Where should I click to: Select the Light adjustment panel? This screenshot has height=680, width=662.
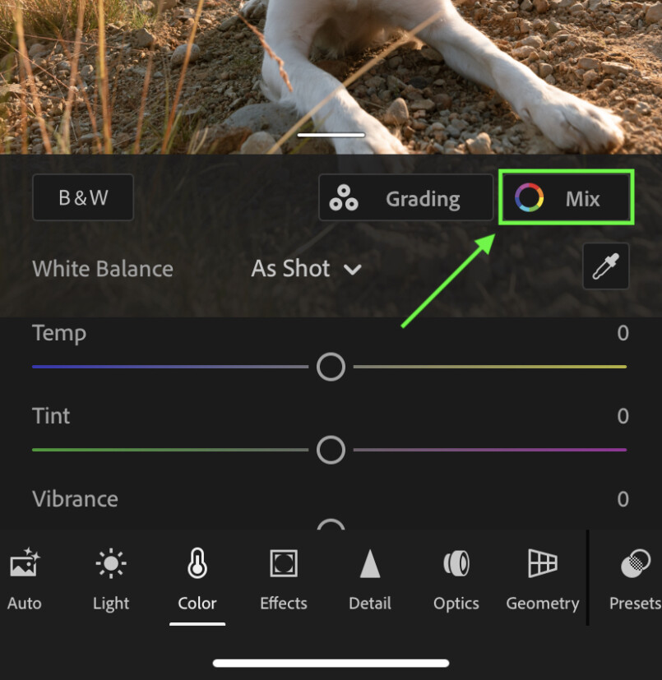pyautogui.click(x=110, y=578)
